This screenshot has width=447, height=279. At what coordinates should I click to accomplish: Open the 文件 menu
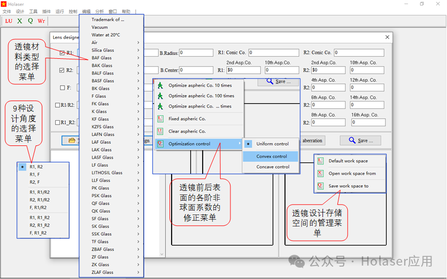point(7,11)
